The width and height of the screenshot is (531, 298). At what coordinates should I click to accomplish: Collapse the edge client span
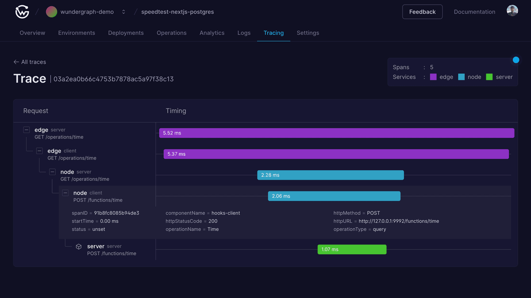(x=39, y=150)
